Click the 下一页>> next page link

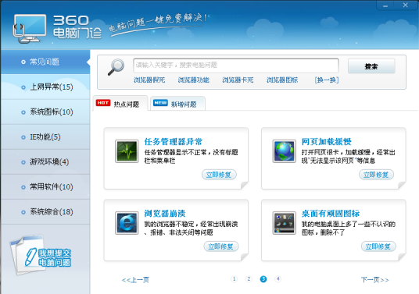(375, 280)
